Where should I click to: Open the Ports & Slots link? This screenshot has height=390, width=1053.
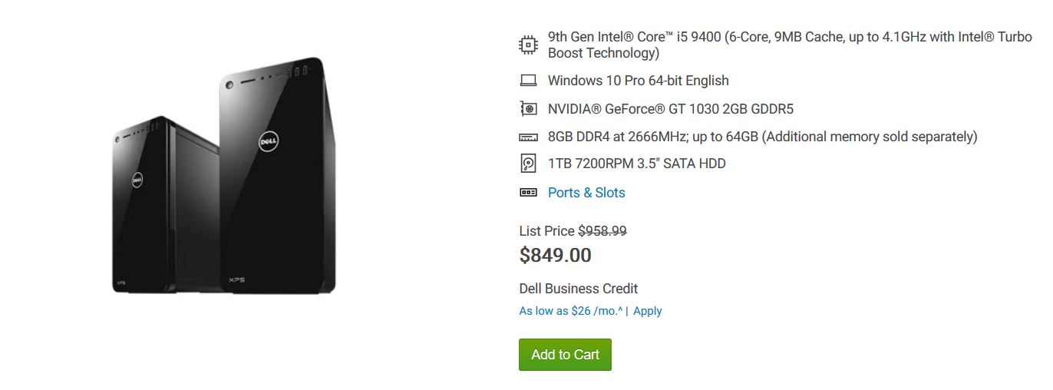coord(586,193)
